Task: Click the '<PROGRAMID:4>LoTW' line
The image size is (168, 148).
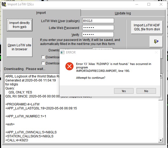Action: [x=22, y=104]
